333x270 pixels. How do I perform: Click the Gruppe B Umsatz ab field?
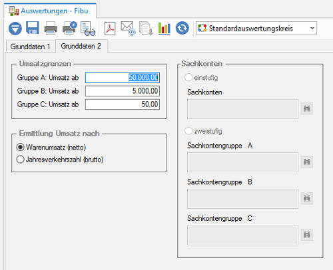[x=123, y=91]
